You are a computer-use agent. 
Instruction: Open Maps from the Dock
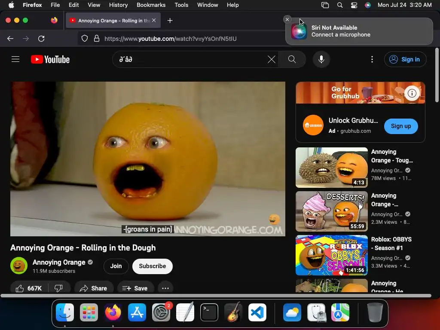tap(340, 312)
